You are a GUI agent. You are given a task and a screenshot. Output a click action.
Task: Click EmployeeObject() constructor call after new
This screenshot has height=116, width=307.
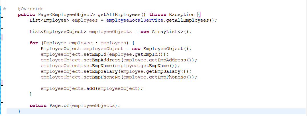pos(166,49)
